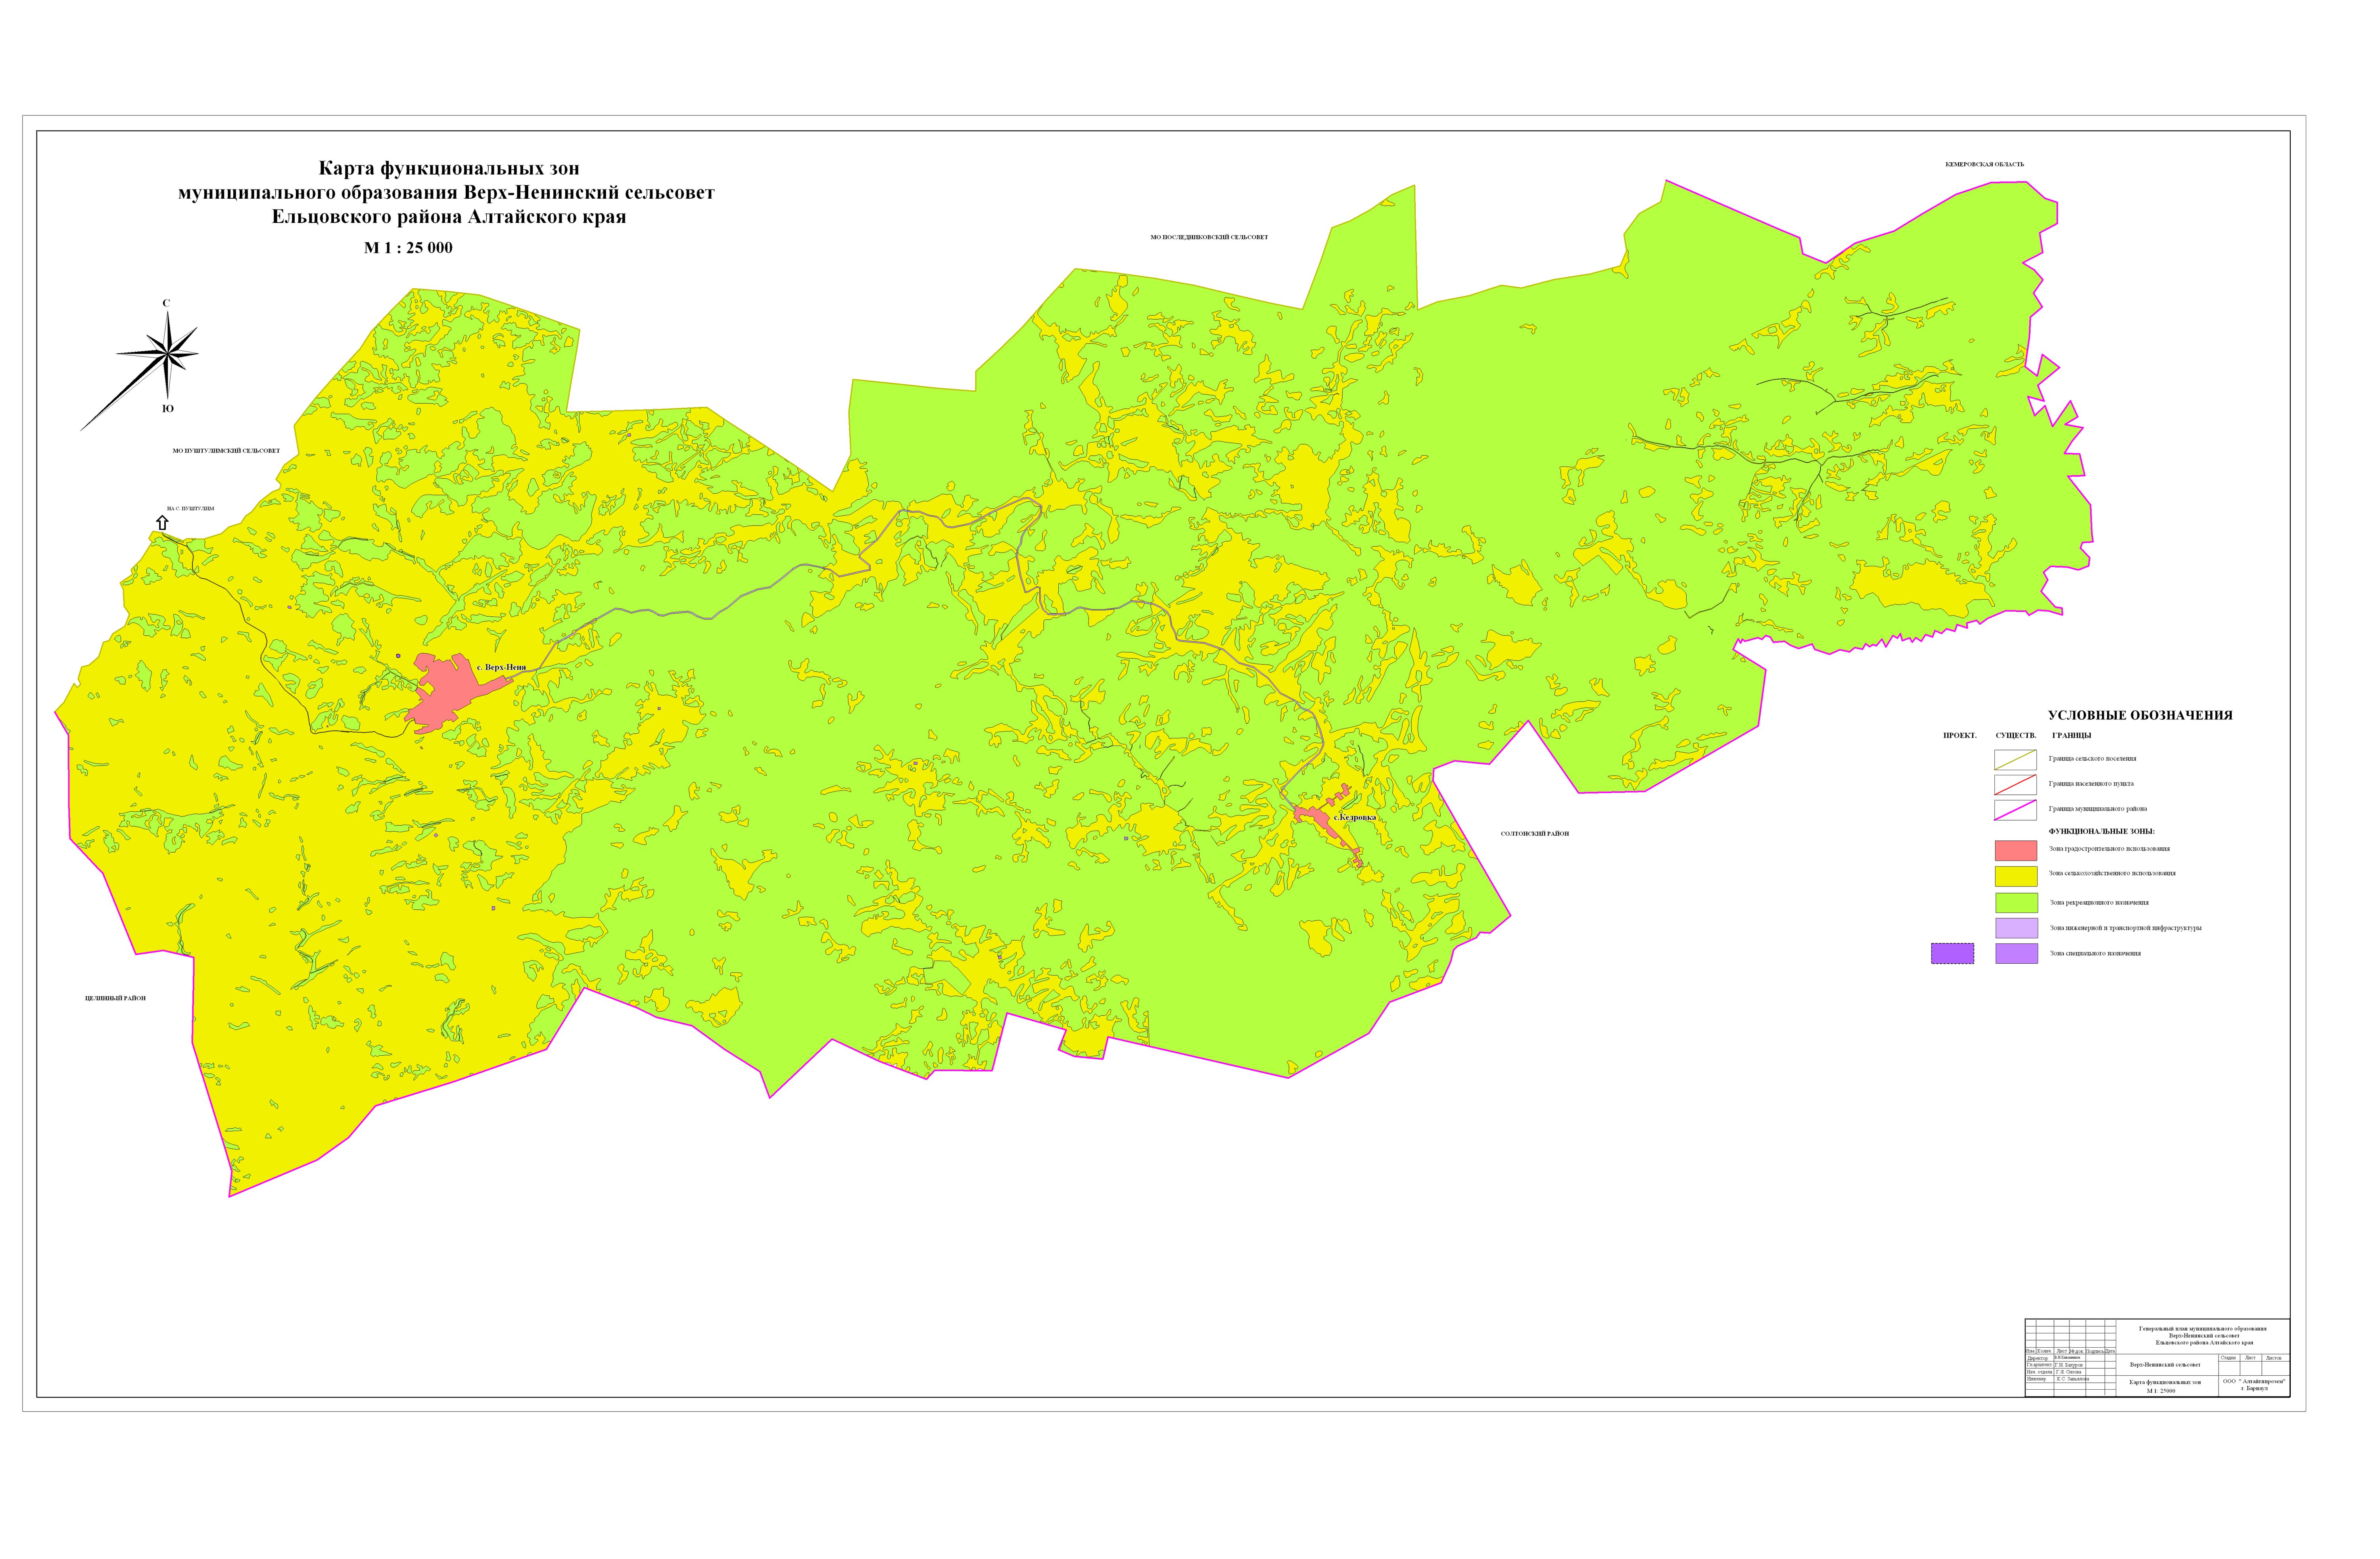Click the settlement boundary line legend symbol
Screen dimensions: 2380x1559
(x=2015, y=759)
